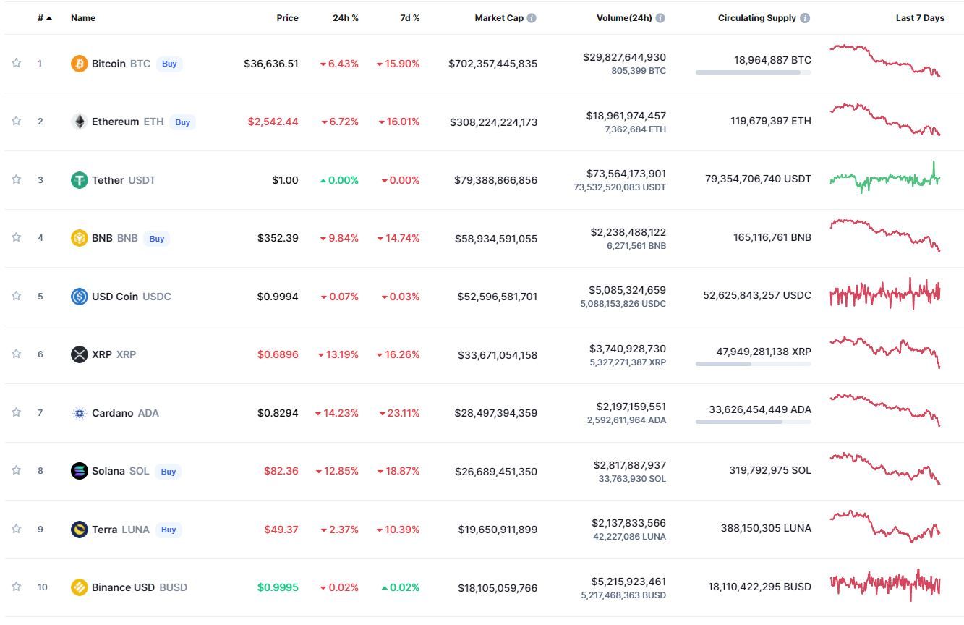Click Circulating Supply info icon

(805, 18)
